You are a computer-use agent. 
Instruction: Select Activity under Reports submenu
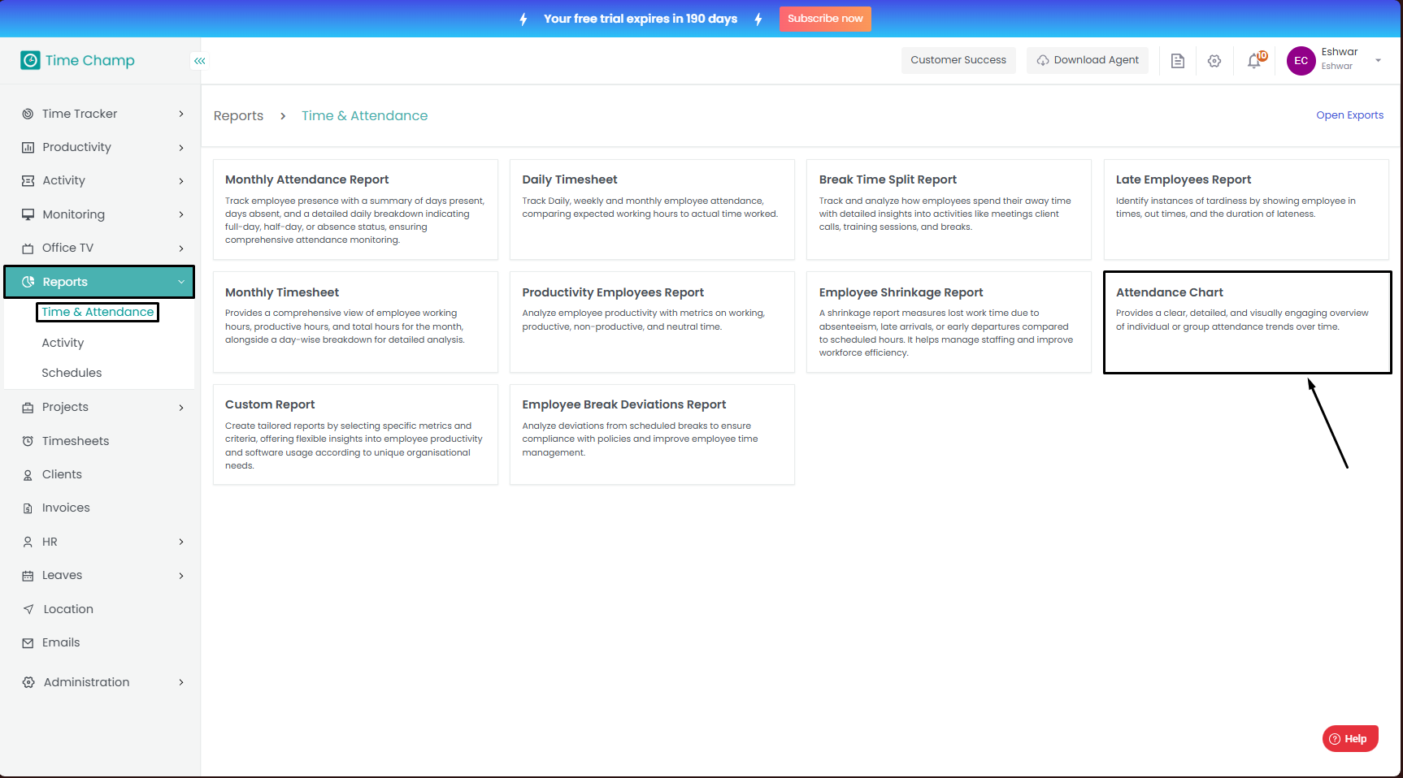click(63, 343)
